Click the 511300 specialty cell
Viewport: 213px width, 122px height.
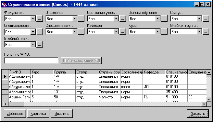[176, 97]
